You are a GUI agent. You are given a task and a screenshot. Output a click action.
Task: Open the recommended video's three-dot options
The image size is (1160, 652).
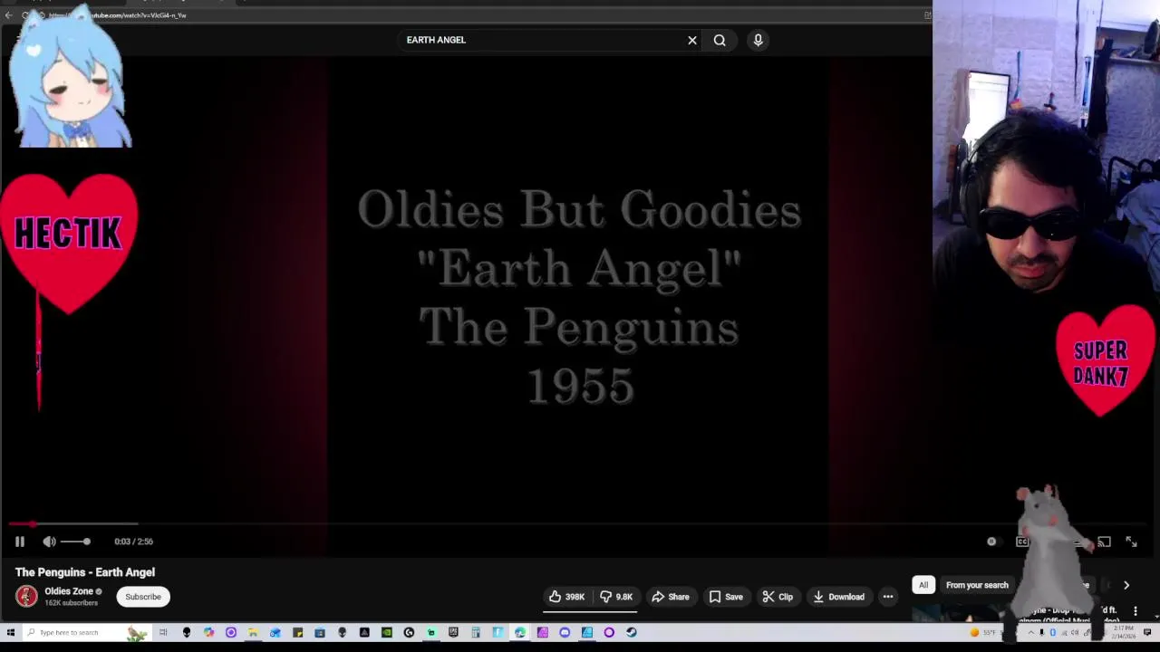1136,611
